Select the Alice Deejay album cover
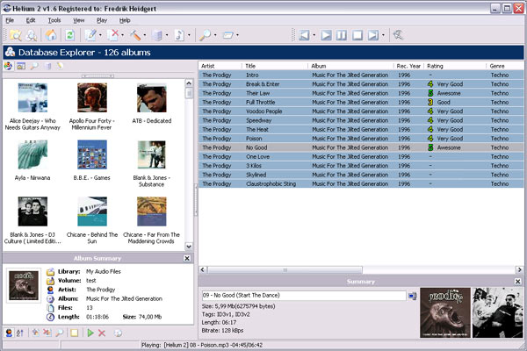The height and width of the screenshot is (351, 527). coord(32,97)
